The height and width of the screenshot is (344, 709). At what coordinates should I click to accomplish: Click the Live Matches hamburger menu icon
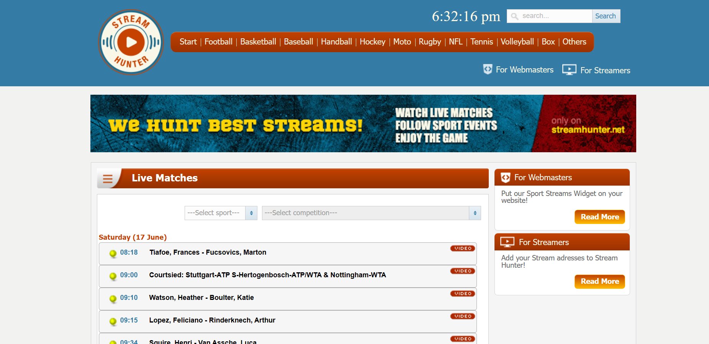pyautogui.click(x=108, y=179)
